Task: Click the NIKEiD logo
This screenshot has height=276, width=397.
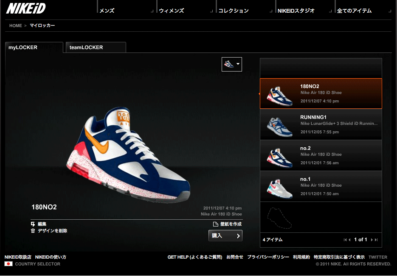Action: (26, 8)
